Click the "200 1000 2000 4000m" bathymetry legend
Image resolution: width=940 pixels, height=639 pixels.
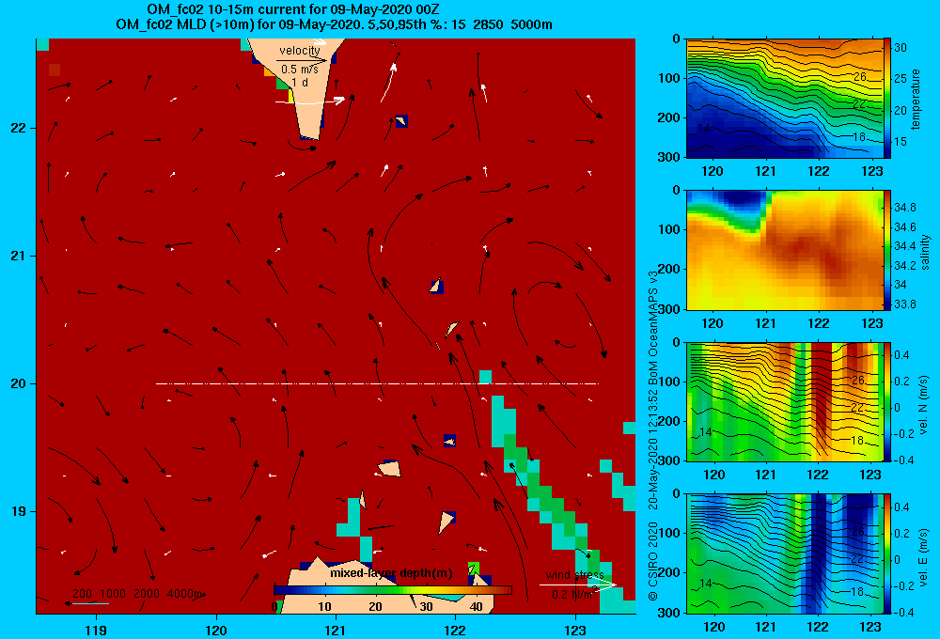[137, 594]
